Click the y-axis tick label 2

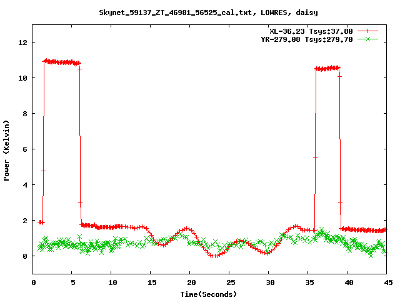(25, 221)
